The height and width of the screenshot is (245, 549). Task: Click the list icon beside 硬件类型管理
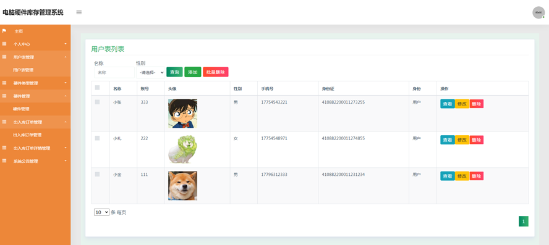(x=4, y=83)
